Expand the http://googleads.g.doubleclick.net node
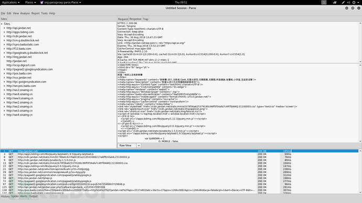The height and width of the screenshot is (203, 362). [4, 53]
